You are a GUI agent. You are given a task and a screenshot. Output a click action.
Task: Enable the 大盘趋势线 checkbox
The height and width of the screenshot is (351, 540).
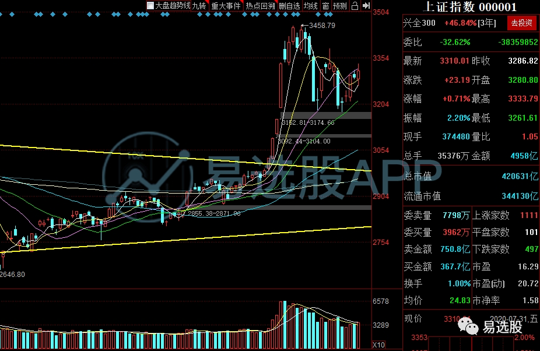150,6
